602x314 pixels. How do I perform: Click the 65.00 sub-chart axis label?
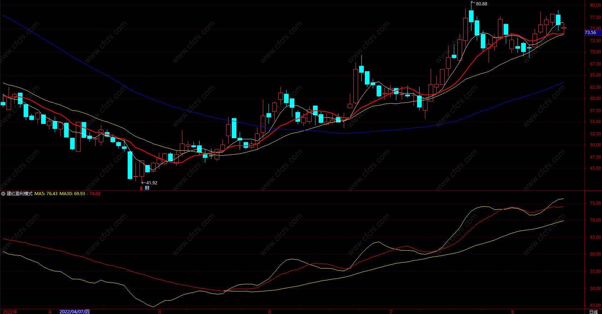click(596, 237)
